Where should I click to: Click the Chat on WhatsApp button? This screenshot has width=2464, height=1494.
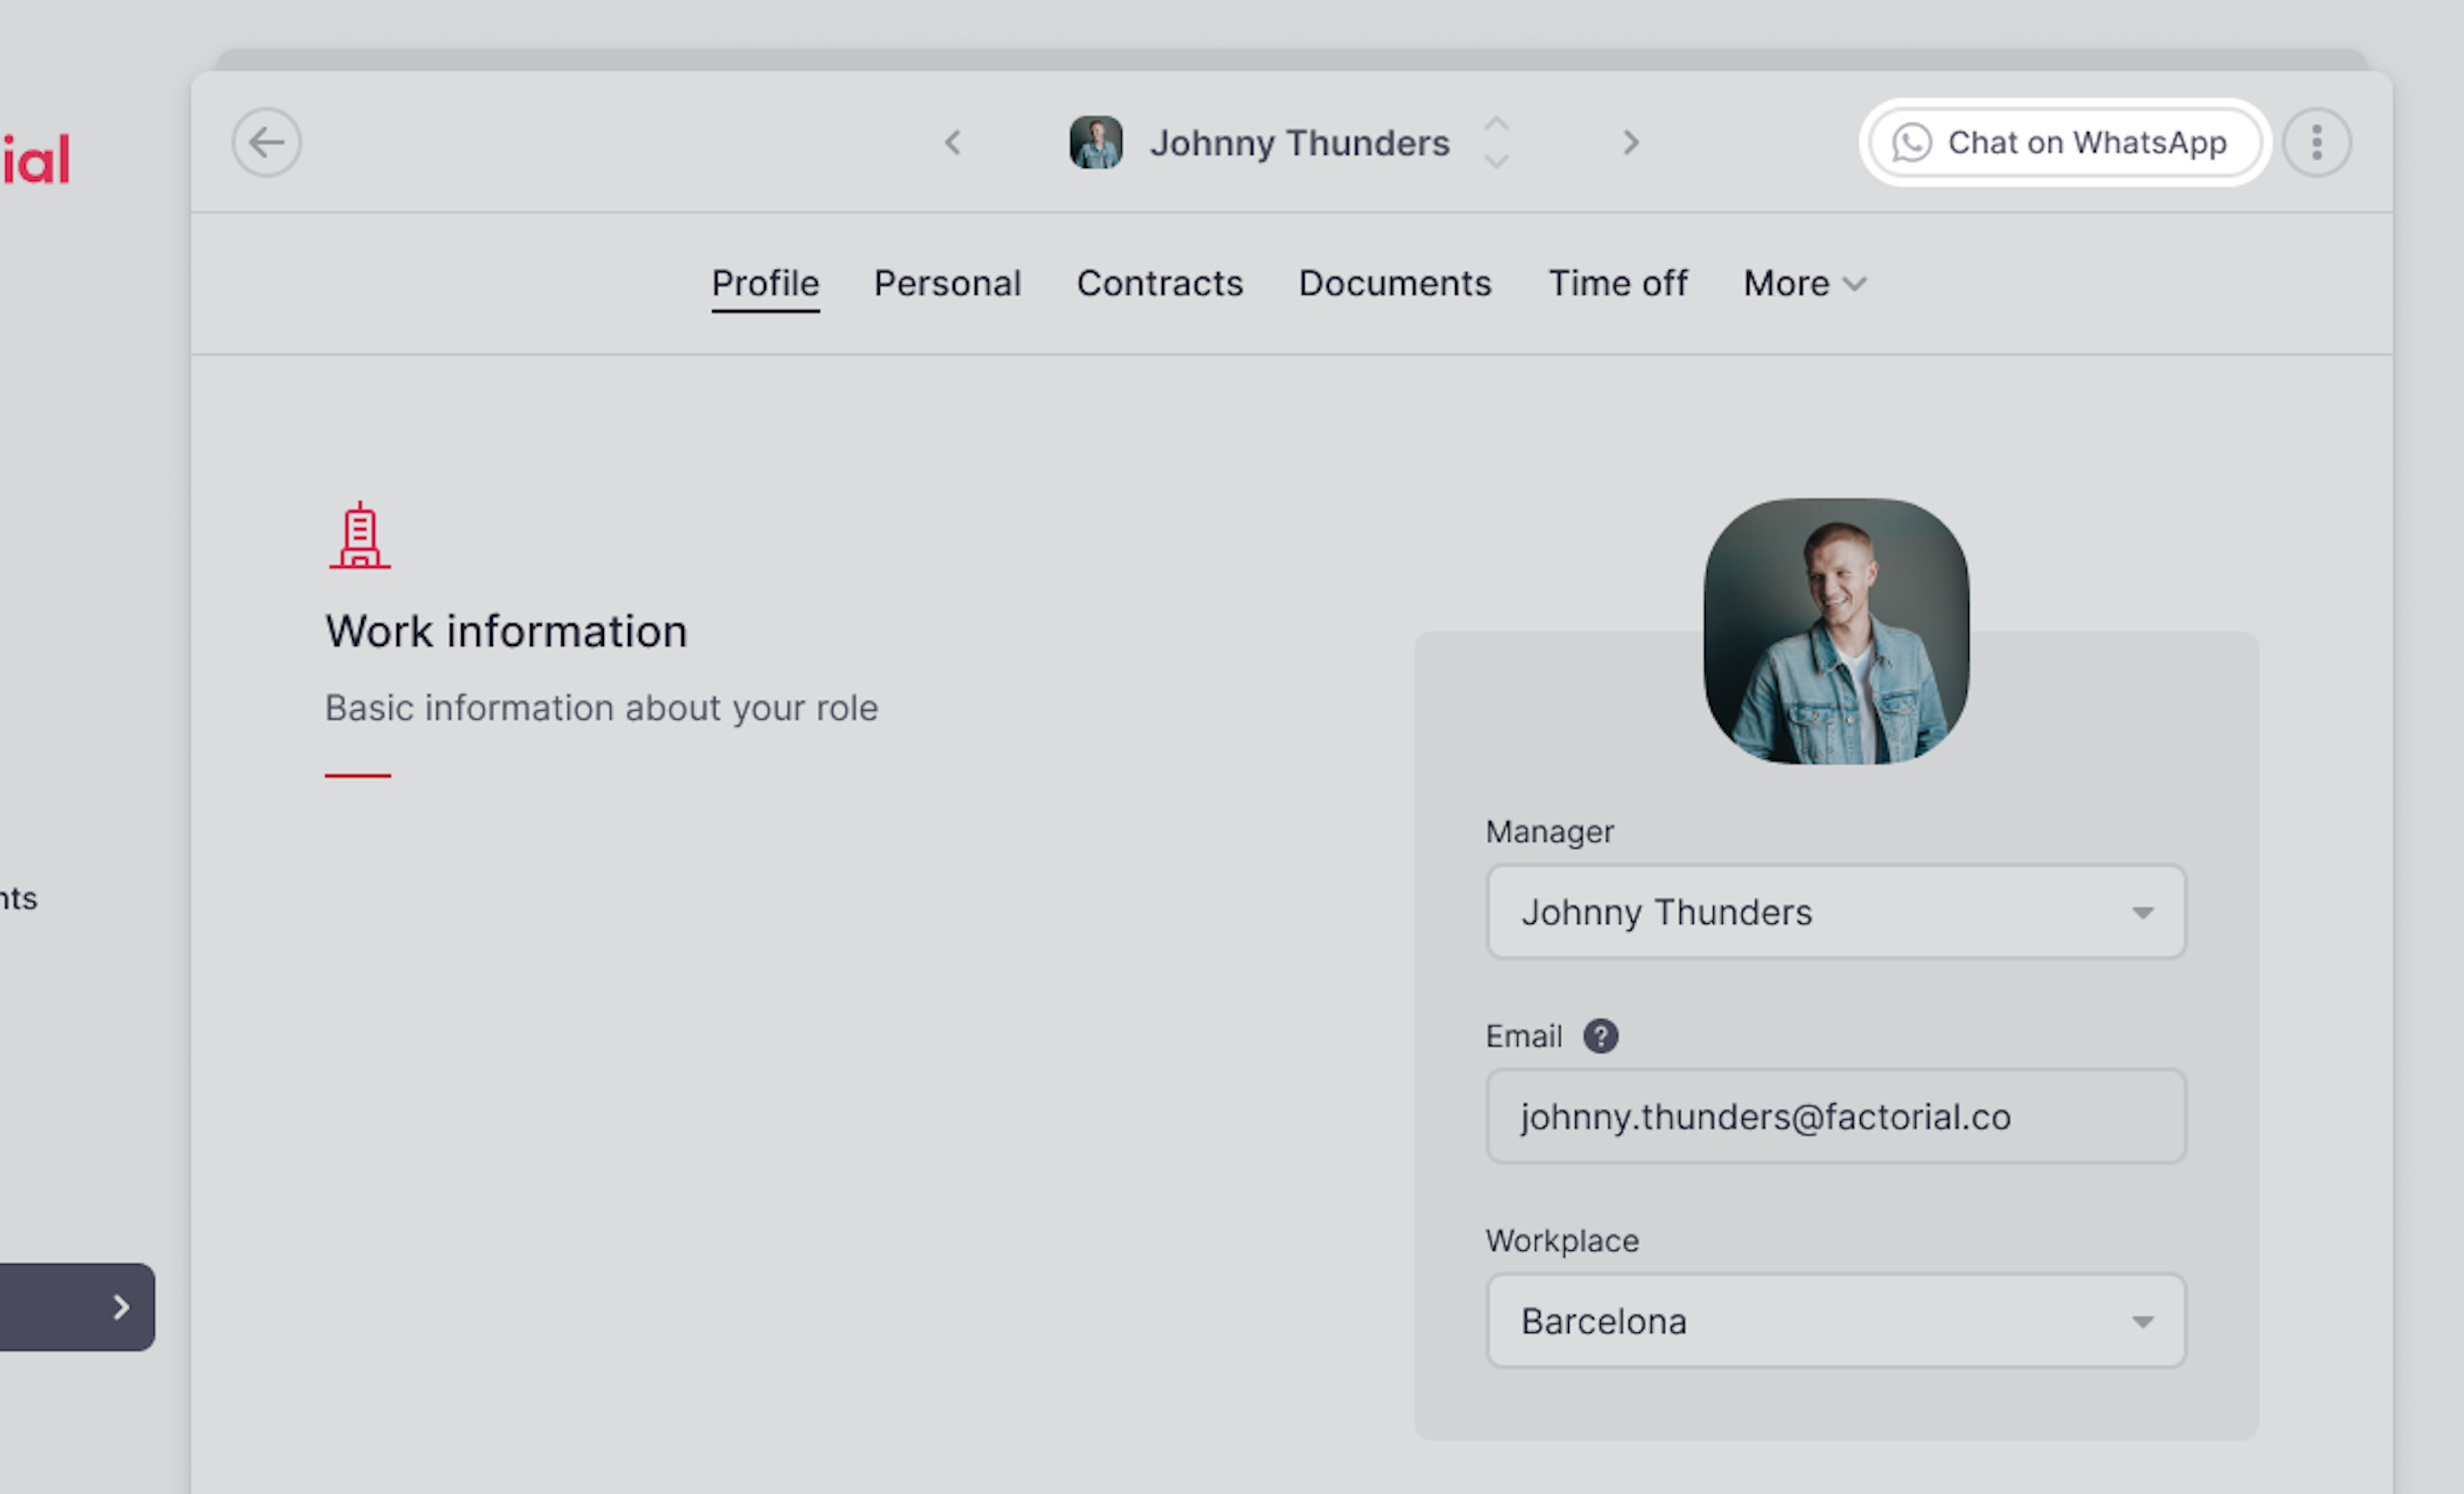pos(2065,142)
